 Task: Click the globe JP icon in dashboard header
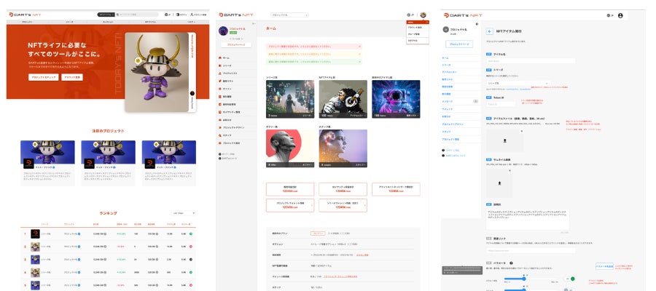click(x=409, y=15)
